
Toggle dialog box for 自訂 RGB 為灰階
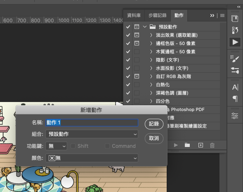[137, 76]
